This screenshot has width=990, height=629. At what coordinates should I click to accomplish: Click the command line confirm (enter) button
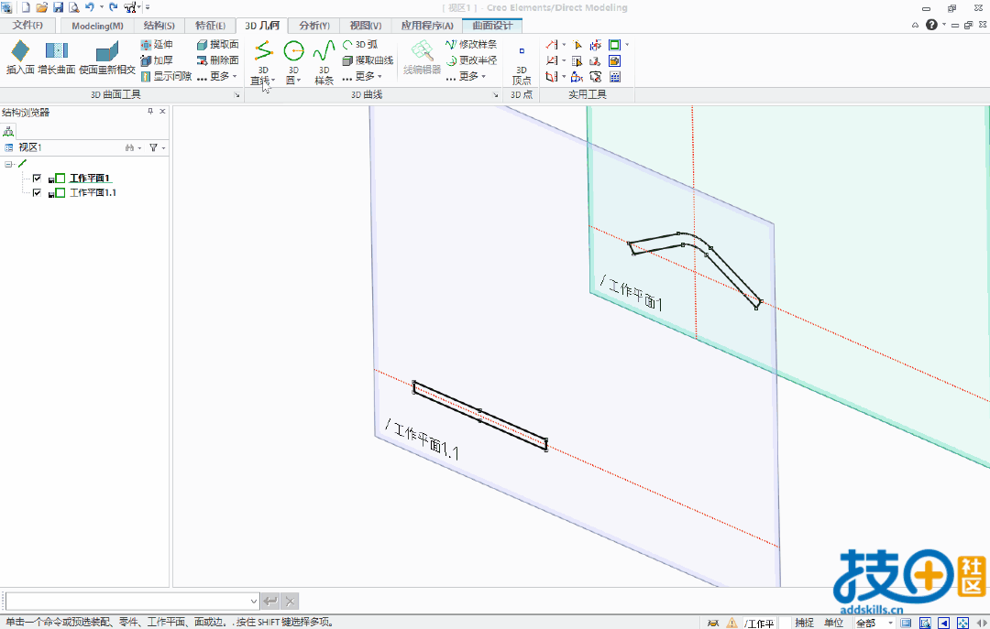point(270,602)
